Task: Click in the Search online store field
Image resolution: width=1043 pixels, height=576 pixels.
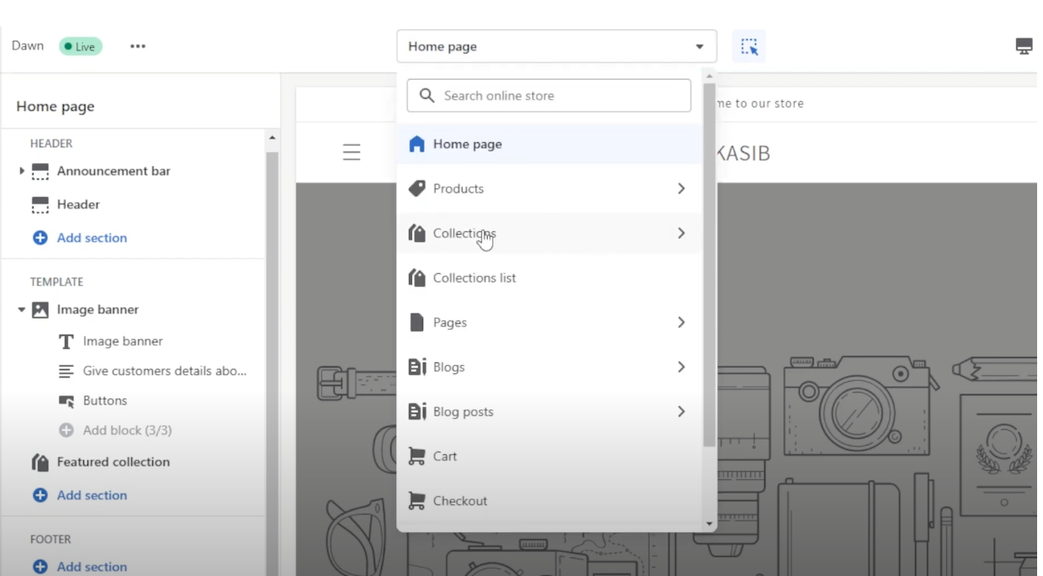Action: 548,96
